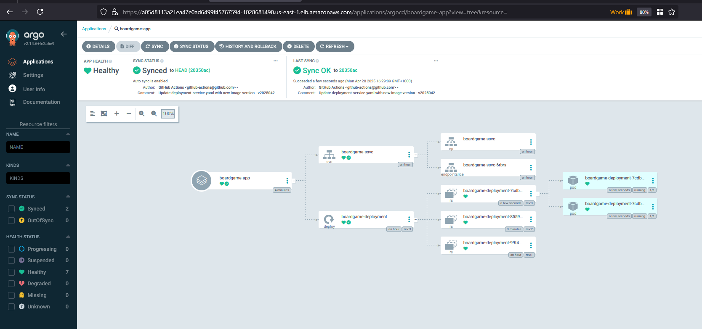Check the Suspended filter checkbox

(11, 261)
